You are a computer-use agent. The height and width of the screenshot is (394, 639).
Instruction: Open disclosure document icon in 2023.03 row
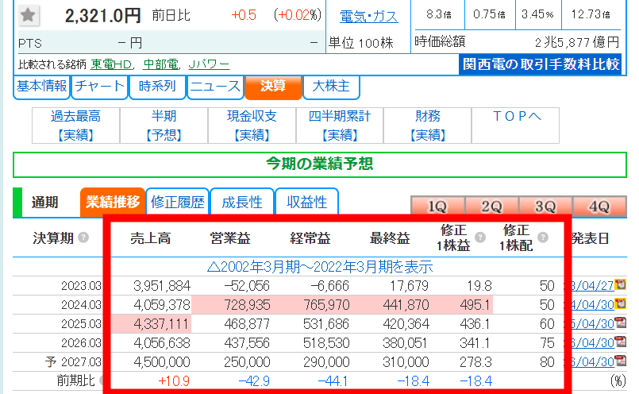(x=620, y=284)
